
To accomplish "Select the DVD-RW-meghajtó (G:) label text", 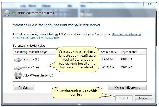I will point(38,75).
